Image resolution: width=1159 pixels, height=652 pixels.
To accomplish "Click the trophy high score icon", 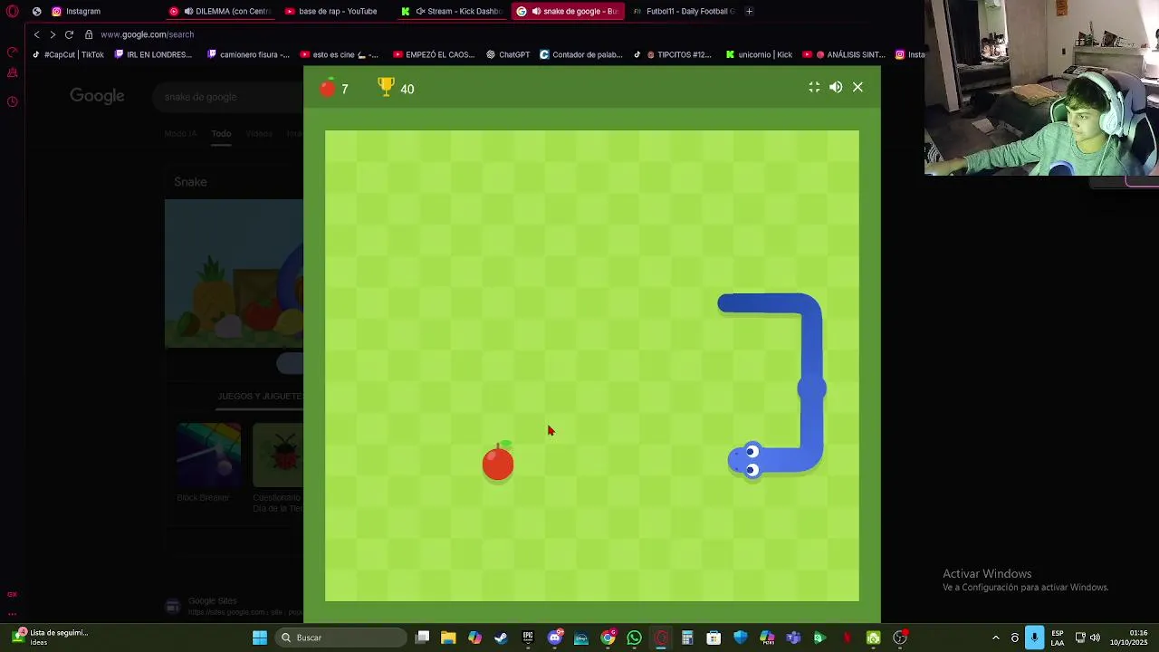I will click(386, 87).
